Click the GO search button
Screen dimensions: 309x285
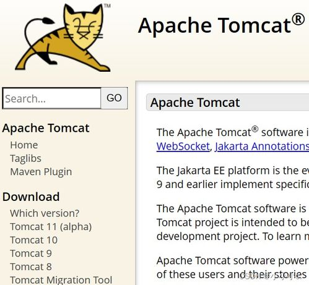114,98
